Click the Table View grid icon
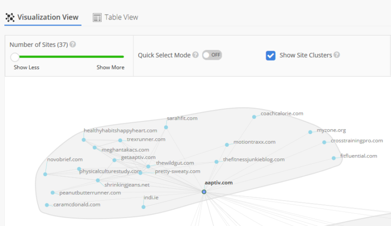This screenshot has height=226, width=391. [97, 17]
